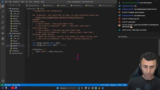Click UTF-8 encoding in status bar
160x90 pixels.
119,85
